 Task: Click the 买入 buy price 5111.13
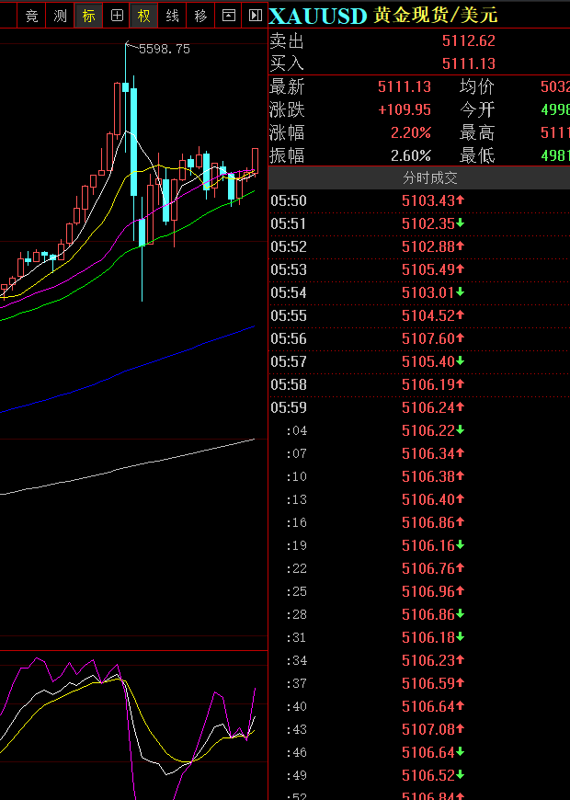coord(468,63)
